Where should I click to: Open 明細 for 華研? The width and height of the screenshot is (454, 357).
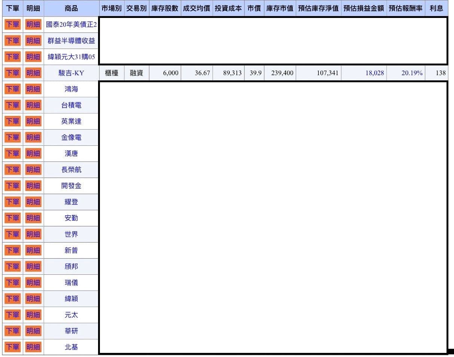(x=33, y=330)
